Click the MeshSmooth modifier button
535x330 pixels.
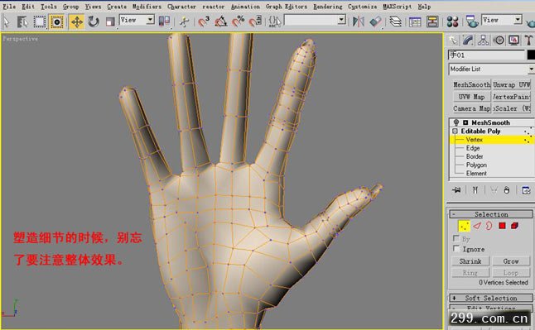[x=471, y=84]
